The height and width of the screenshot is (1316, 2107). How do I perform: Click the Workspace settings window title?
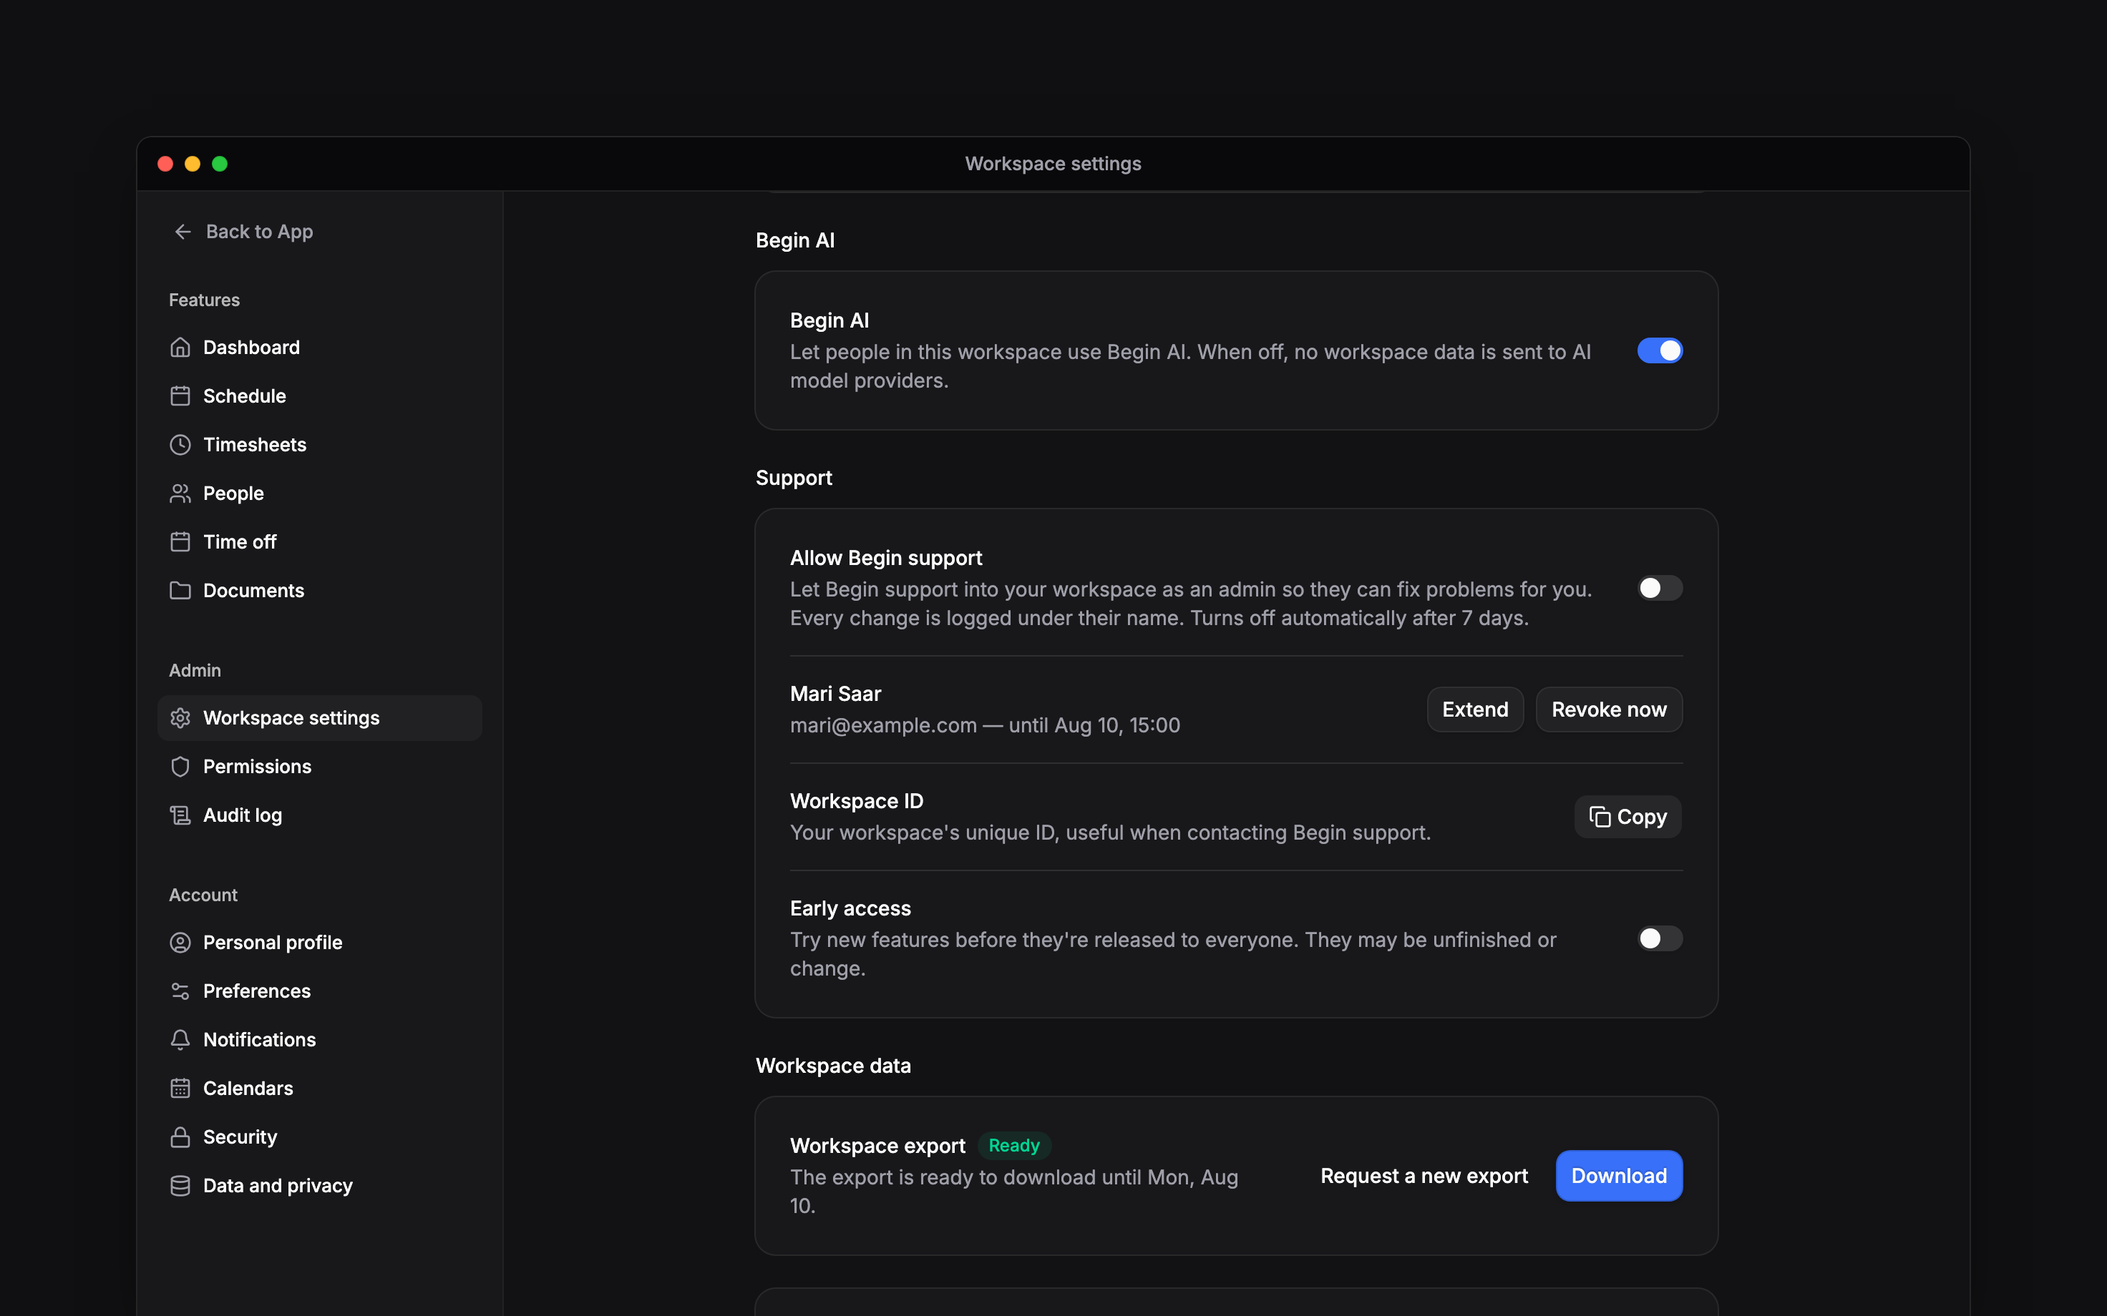pyautogui.click(x=1053, y=164)
